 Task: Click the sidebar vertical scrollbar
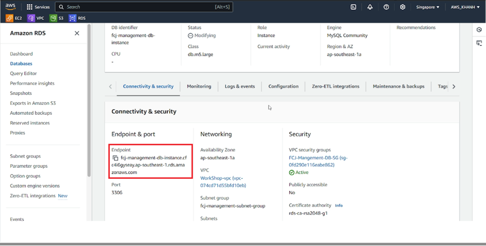(x=89, y=100)
